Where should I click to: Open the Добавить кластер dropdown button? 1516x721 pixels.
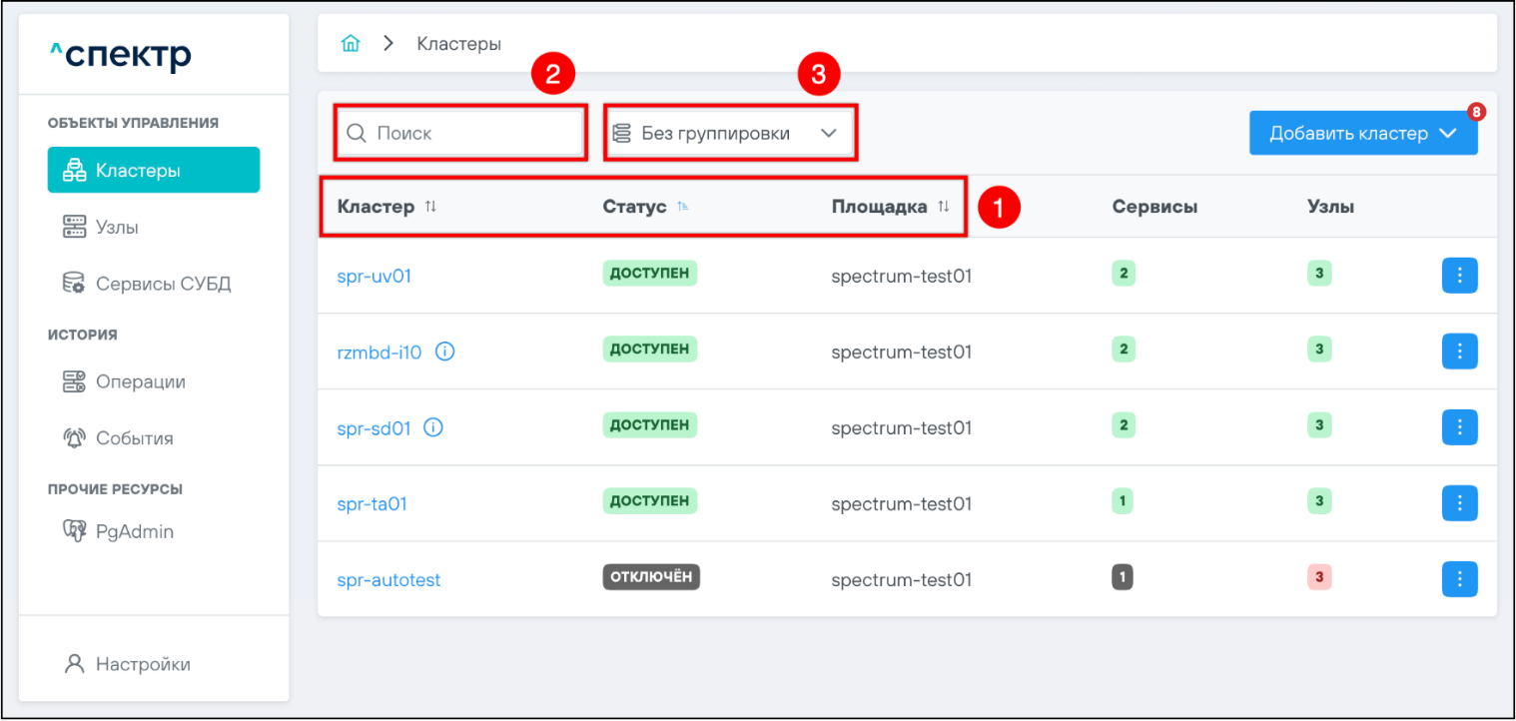1362,133
